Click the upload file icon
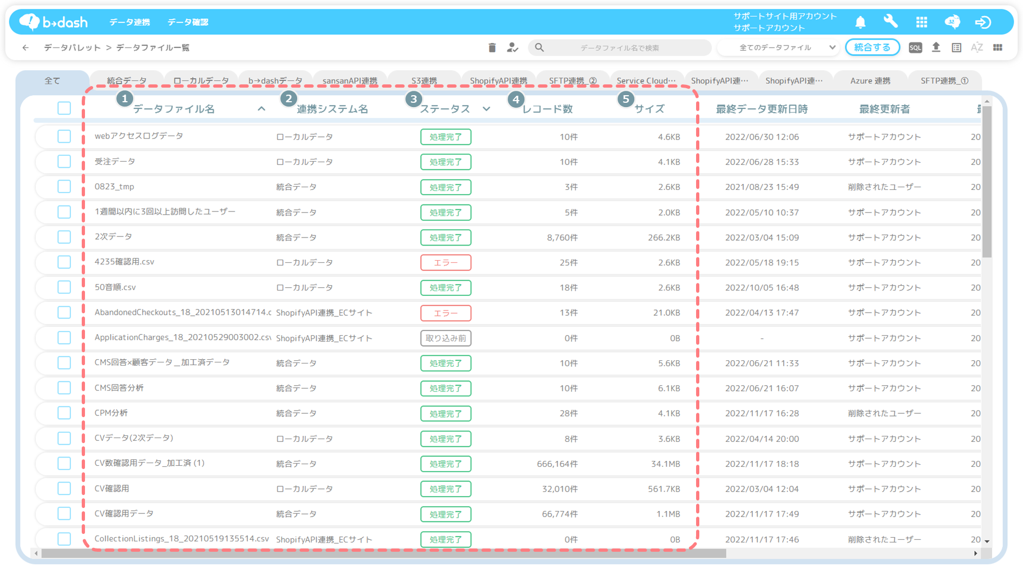1023x575 pixels. 936,48
